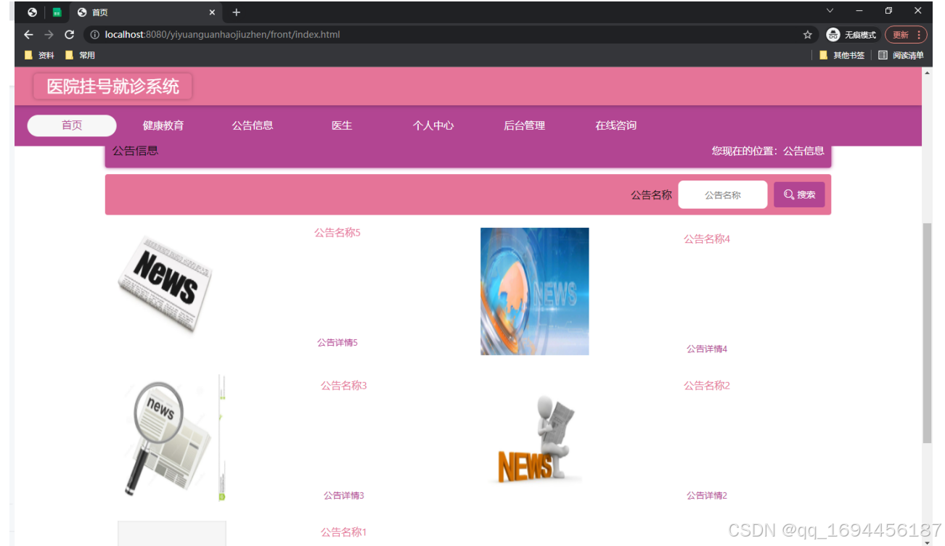Reload the page with refresh icon

pyautogui.click(x=70, y=35)
